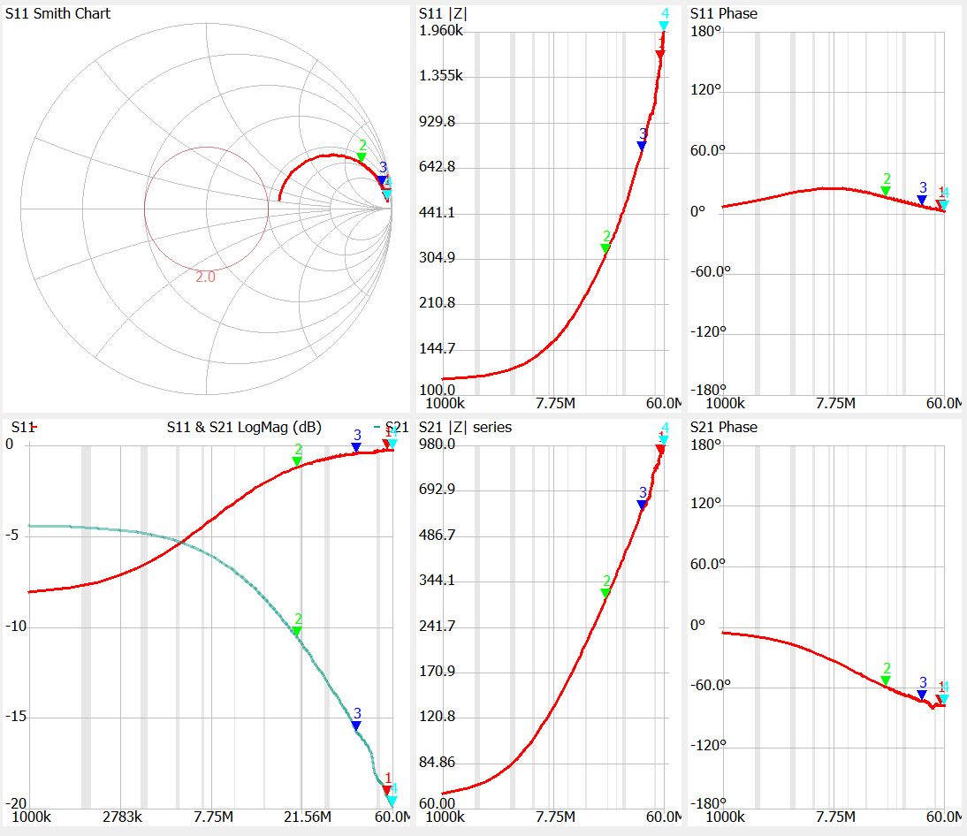The height and width of the screenshot is (836, 967).
Task: Click red marker 1 on the S21 LogMag trace
Action: (387, 789)
